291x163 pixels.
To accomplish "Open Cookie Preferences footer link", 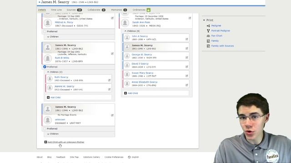I will [114, 157].
